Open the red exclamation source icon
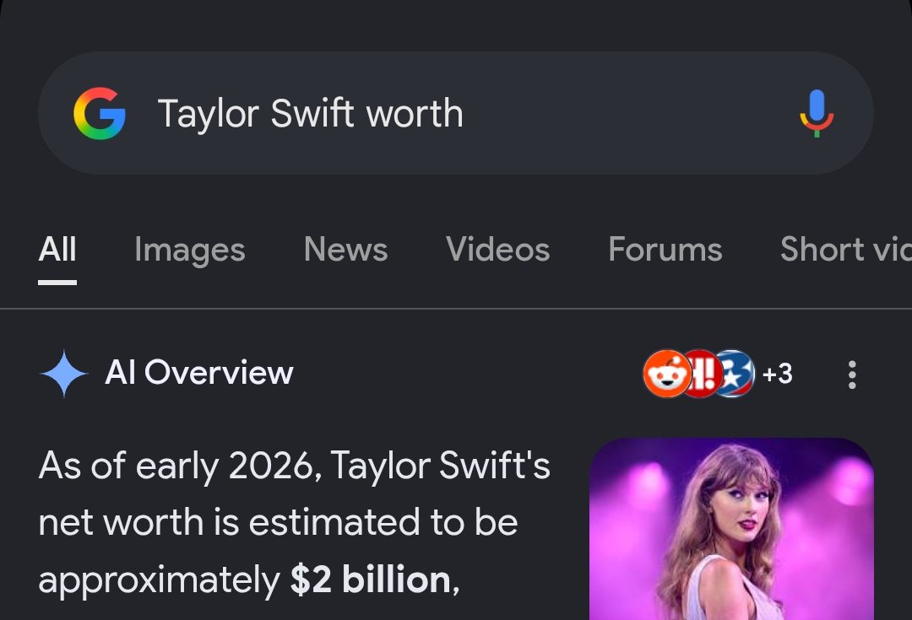Viewport: 912px width, 620px height. pos(703,374)
